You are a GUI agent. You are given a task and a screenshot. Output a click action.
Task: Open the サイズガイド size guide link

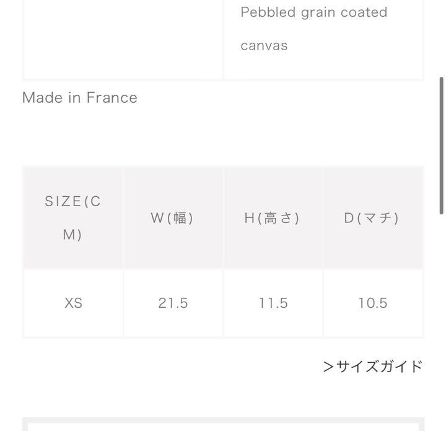(373, 366)
